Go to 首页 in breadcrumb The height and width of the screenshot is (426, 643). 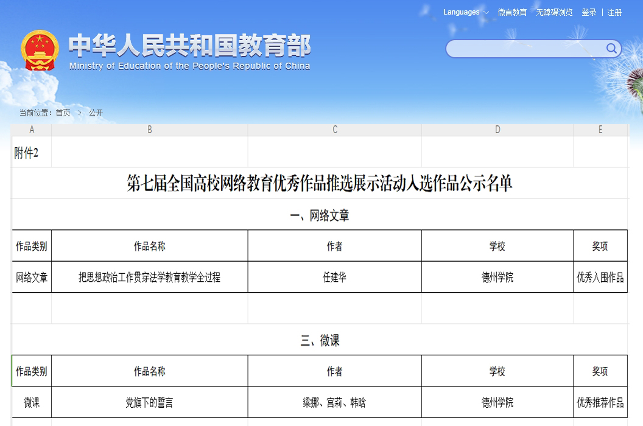63,113
